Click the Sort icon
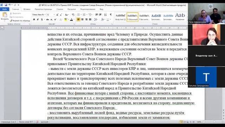This screenshot has height=127, width=225. 105,15
